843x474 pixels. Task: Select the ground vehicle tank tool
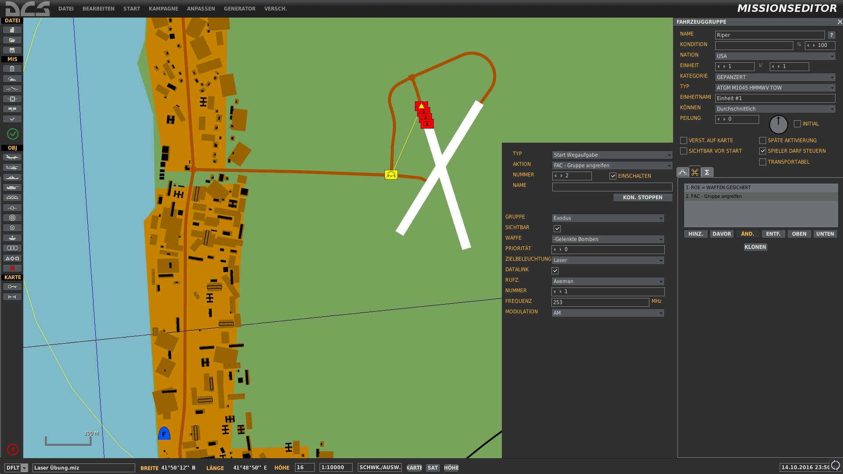click(12, 188)
